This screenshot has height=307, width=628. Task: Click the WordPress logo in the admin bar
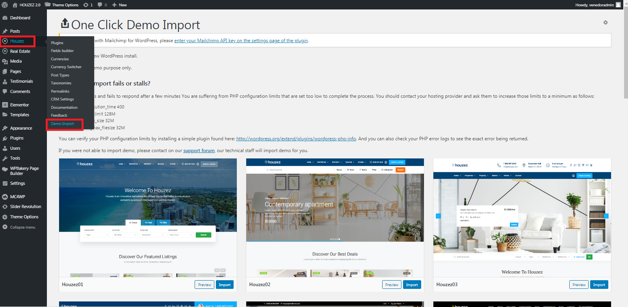[x=5, y=5]
